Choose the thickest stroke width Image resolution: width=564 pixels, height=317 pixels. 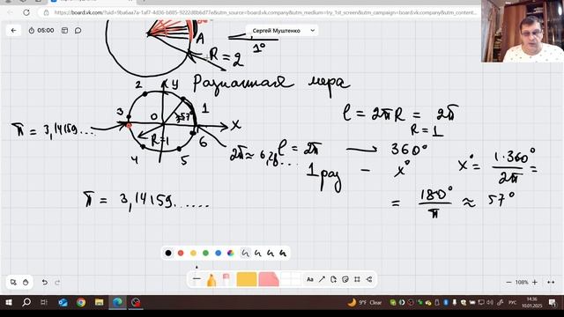(x=283, y=253)
